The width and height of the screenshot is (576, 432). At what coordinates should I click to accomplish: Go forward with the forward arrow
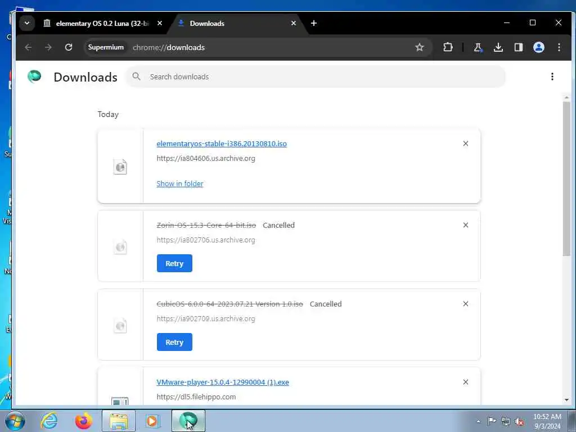pos(48,47)
